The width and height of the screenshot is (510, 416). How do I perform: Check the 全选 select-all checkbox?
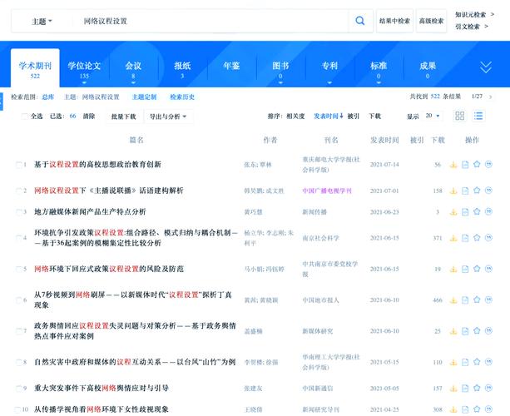click(24, 116)
